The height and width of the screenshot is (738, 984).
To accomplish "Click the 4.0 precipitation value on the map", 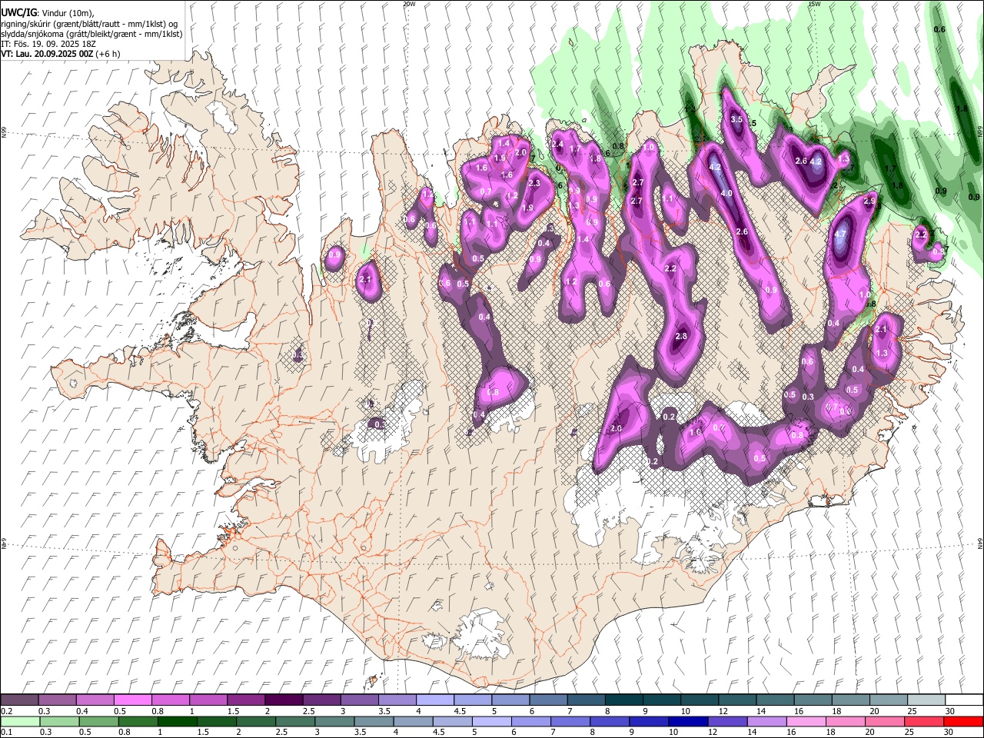I will (726, 193).
